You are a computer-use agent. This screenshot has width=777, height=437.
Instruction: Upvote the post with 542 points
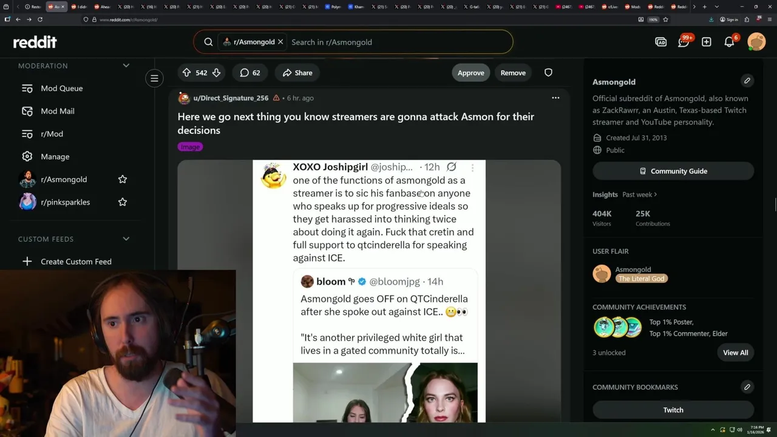coord(186,73)
